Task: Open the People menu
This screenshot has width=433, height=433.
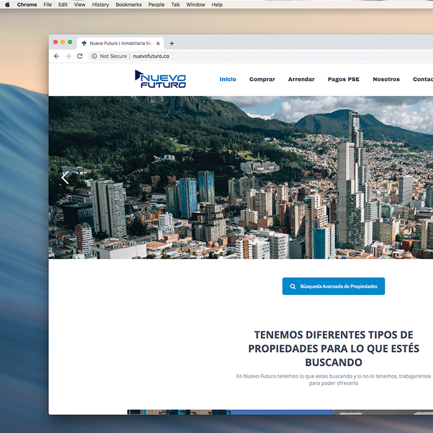Action: pyautogui.click(x=156, y=5)
